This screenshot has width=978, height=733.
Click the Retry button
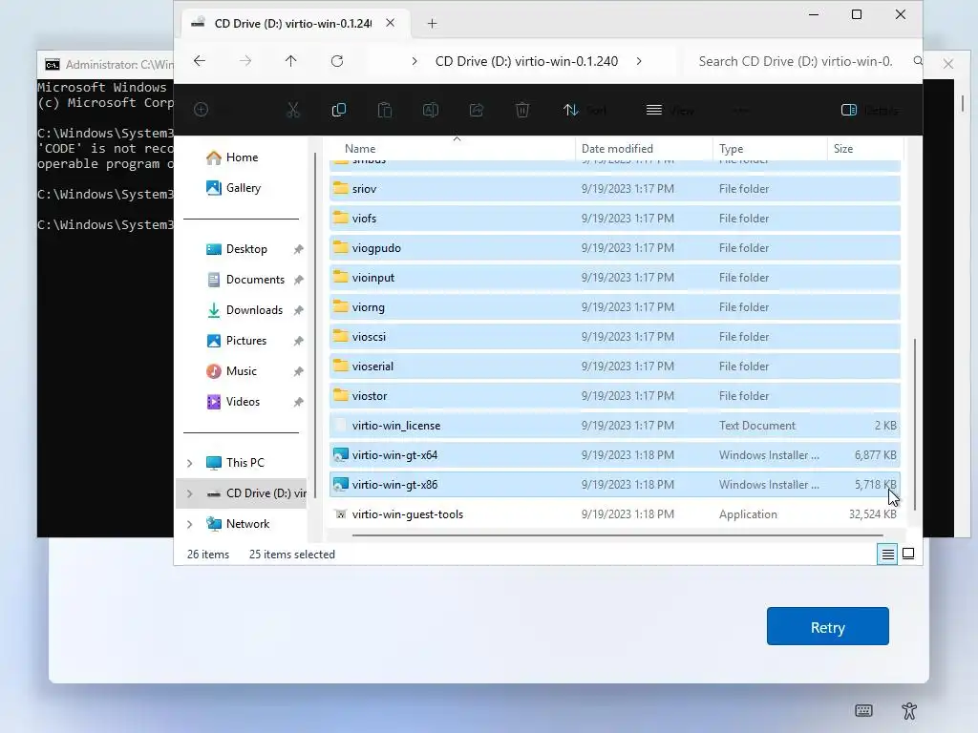pyautogui.click(x=828, y=626)
